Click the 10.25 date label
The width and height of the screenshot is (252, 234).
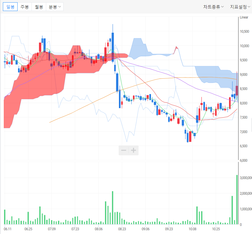point(216,229)
